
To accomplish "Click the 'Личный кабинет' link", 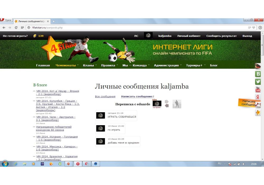I will pyautogui.click(x=189, y=36).
